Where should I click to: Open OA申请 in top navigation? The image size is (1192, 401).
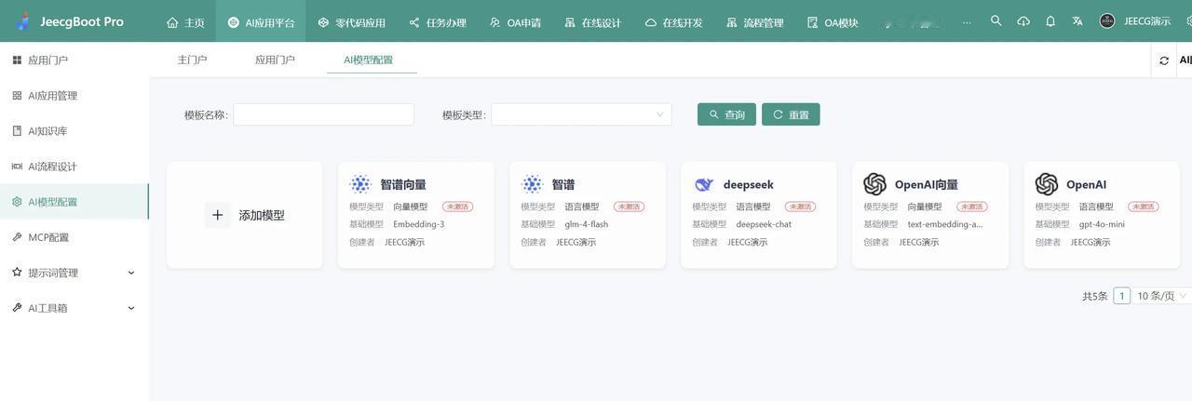[x=515, y=22]
